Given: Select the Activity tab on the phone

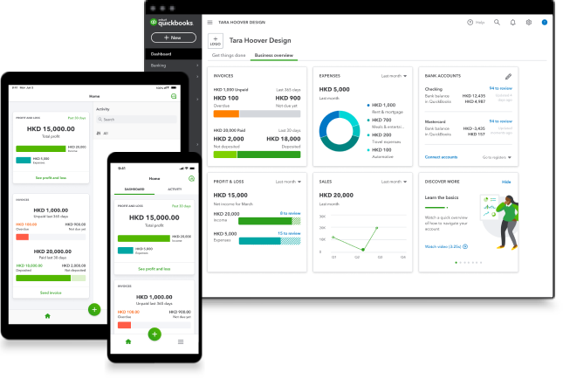Looking at the screenshot, I should (175, 189).
